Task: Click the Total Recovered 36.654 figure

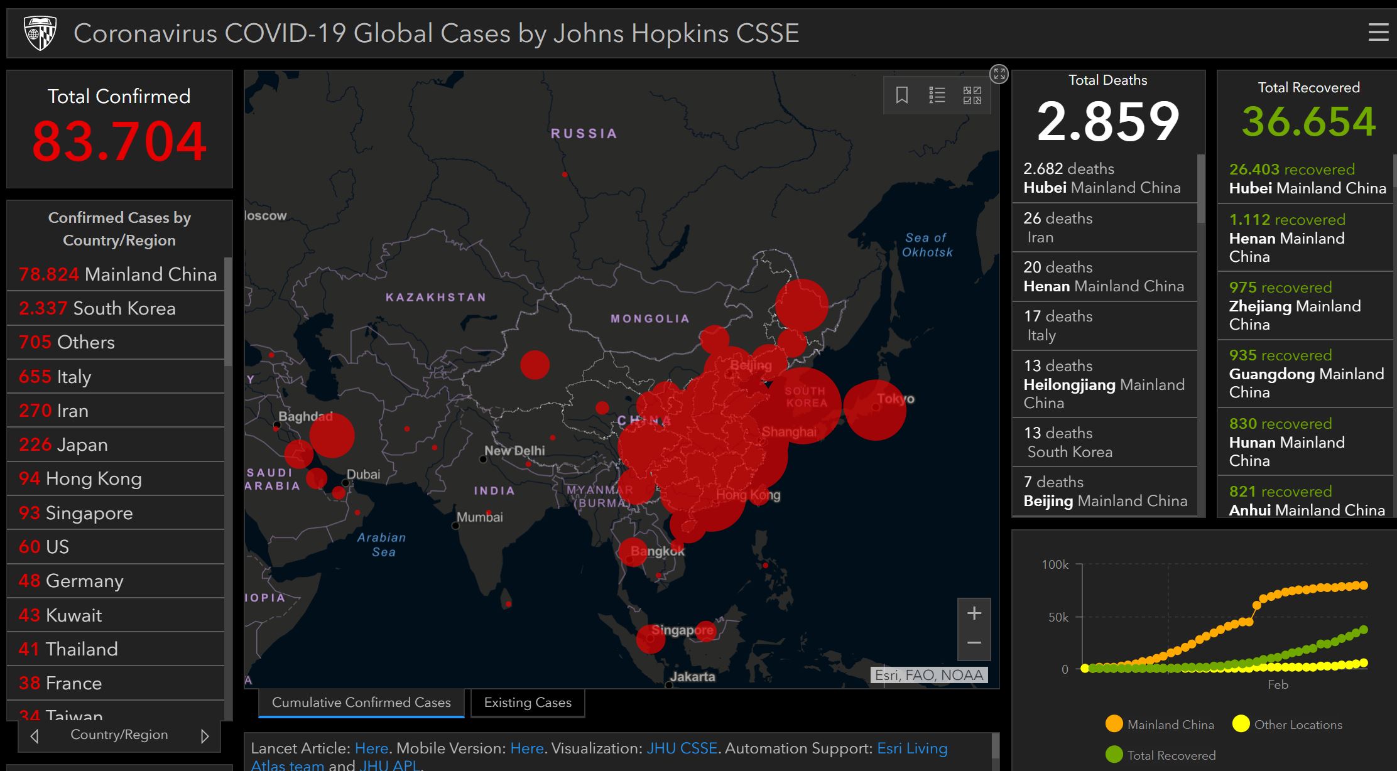Action: [1308, 121]
